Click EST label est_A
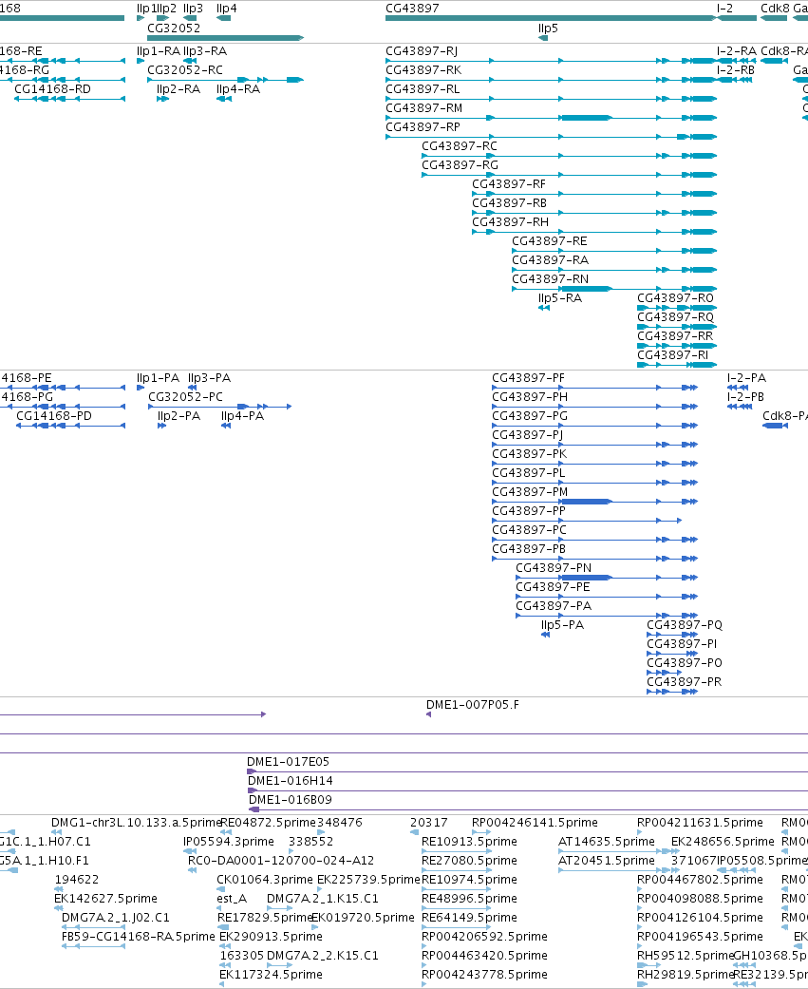 [x=232, y=898]
